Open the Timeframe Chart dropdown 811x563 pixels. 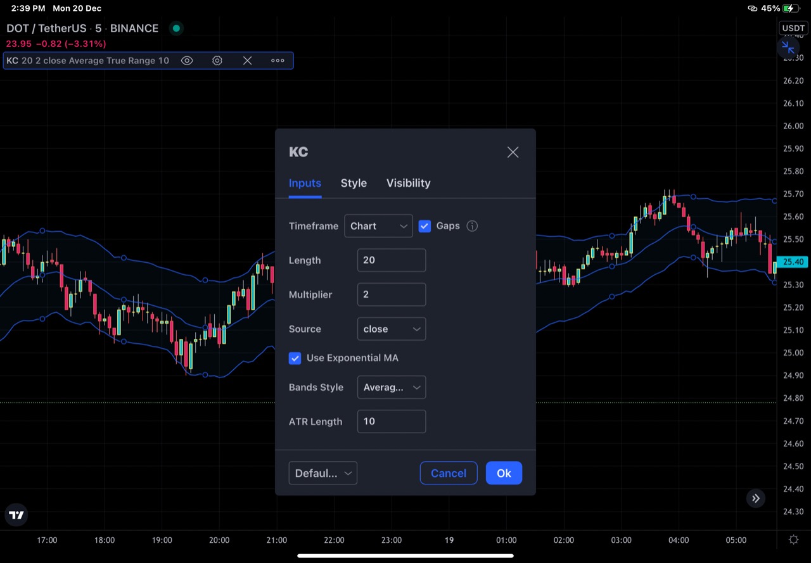point(378,226)
